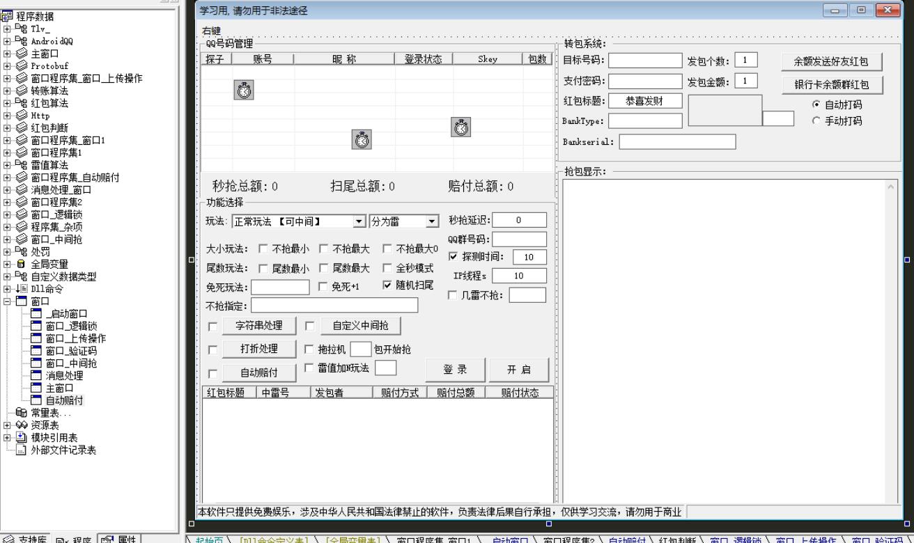
Task: Click the 字符串处理 button
Action: (x=259, y=325)
